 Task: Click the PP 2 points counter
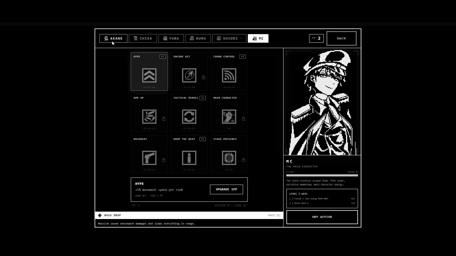click(316, 38)
